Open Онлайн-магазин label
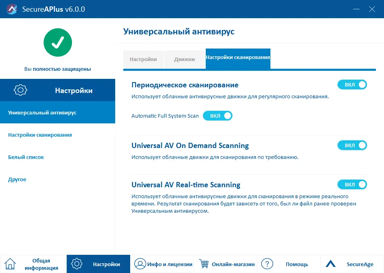Screen dimensions: 384x273 click(x=233, y=264)
